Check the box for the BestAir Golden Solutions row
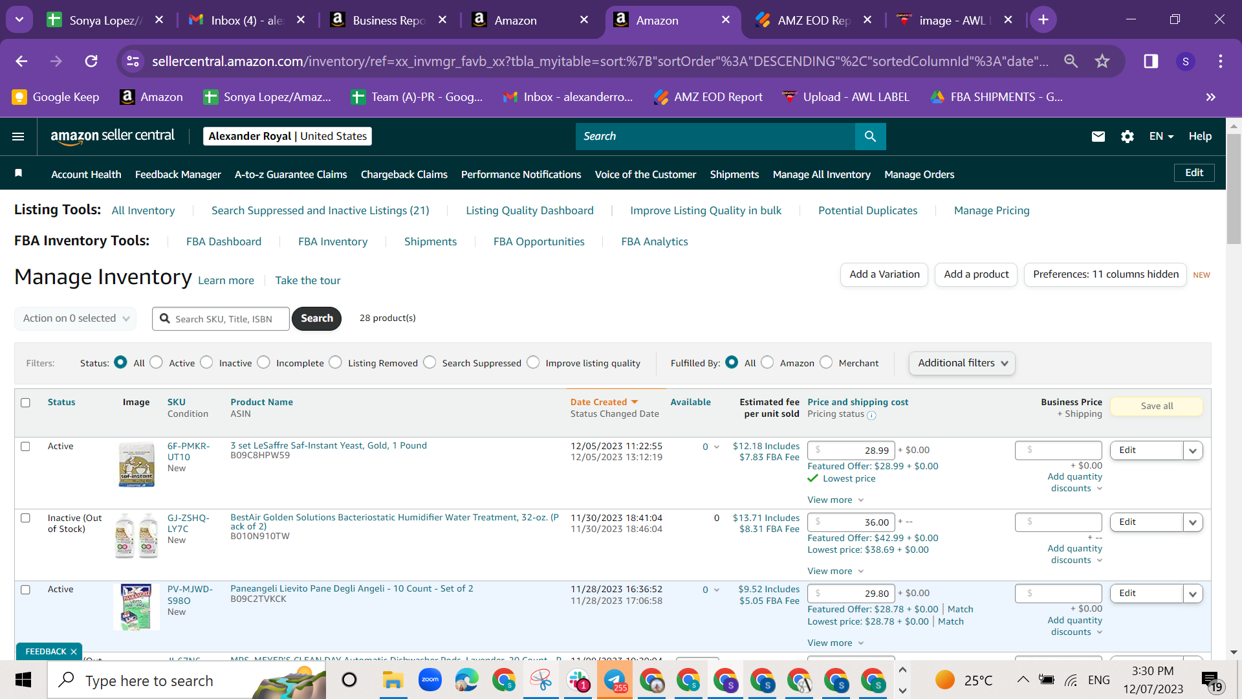 [x=25, y=518]
